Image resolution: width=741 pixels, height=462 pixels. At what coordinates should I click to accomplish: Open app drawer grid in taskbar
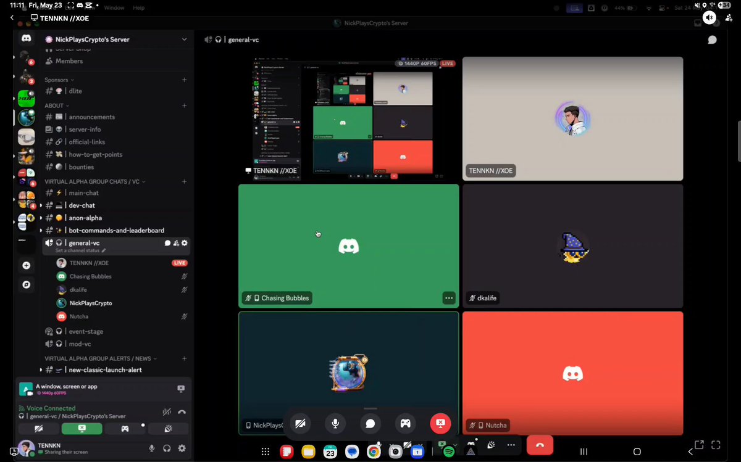point(265,452)
